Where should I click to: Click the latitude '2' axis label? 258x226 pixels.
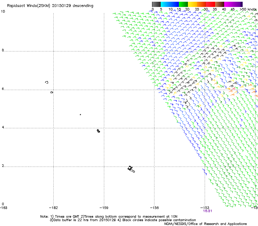[3, 166]
